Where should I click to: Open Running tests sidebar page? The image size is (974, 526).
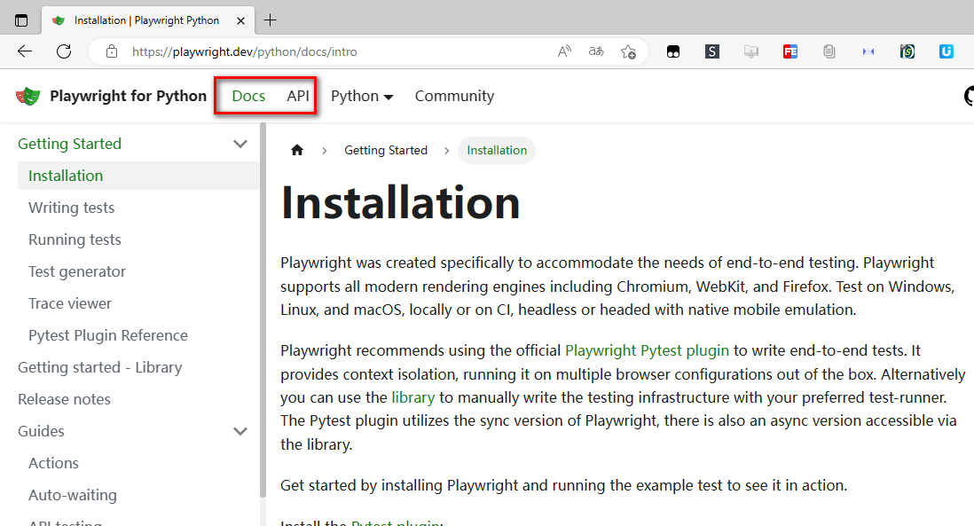click(75, 239)
